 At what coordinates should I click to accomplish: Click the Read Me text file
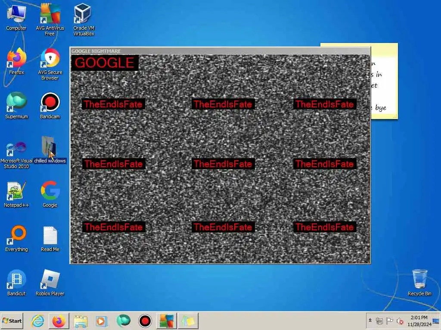[x=50, y=239]
